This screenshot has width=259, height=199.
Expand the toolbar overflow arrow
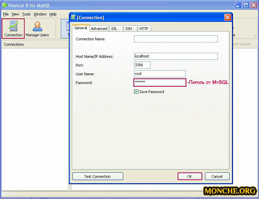[x=255, y=36]
